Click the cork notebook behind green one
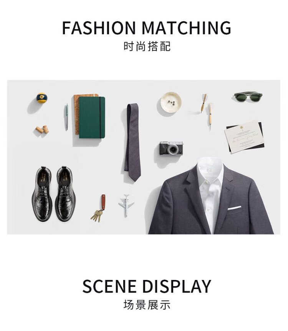Image resolution: width=288 pixels, height=331 pixels. [76, 114]
